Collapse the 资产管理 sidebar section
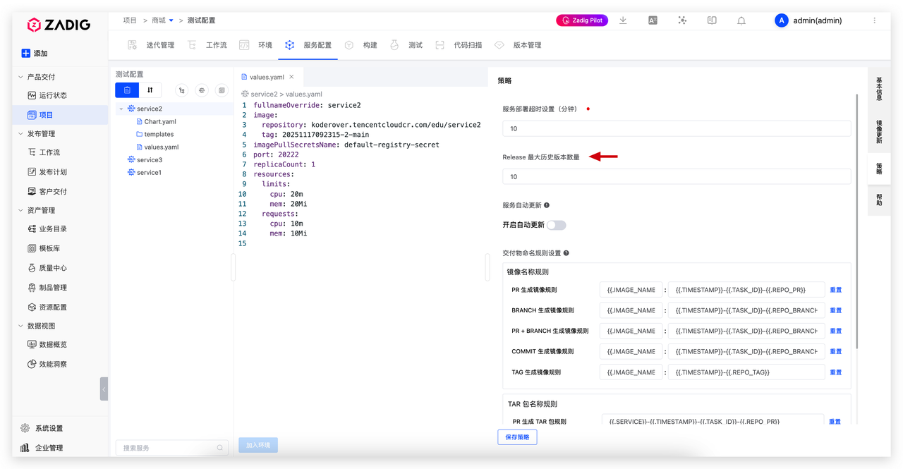 click(x=20, y=210)
